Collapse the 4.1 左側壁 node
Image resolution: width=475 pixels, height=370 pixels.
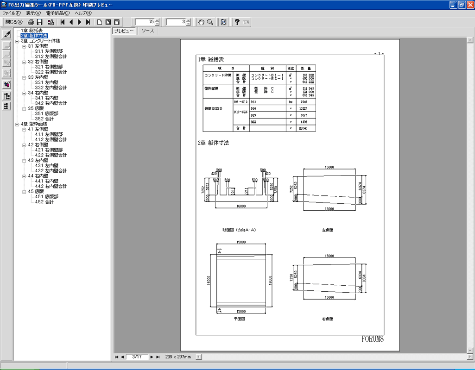(x=24, y=130)
